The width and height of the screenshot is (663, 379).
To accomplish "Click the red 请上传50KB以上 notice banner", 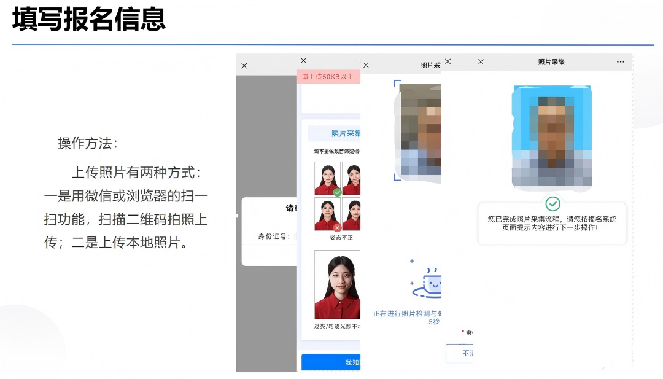I will click(328, 77).
